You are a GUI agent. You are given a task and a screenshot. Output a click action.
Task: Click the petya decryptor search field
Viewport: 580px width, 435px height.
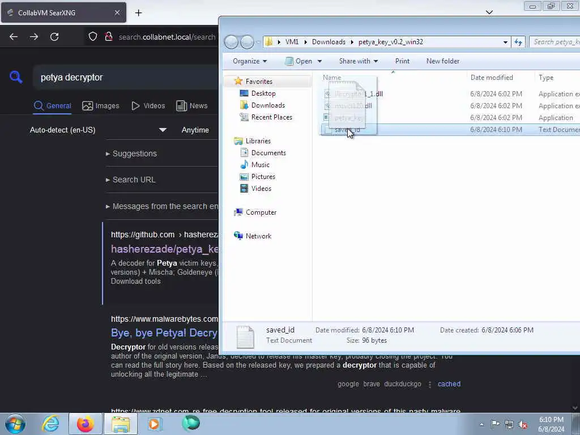(x=126, y=77)
